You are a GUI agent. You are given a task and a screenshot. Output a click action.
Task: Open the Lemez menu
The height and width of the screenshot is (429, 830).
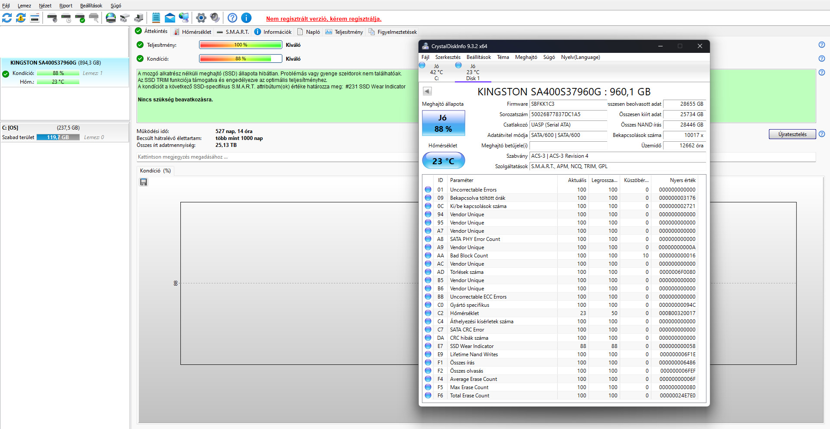24,6
